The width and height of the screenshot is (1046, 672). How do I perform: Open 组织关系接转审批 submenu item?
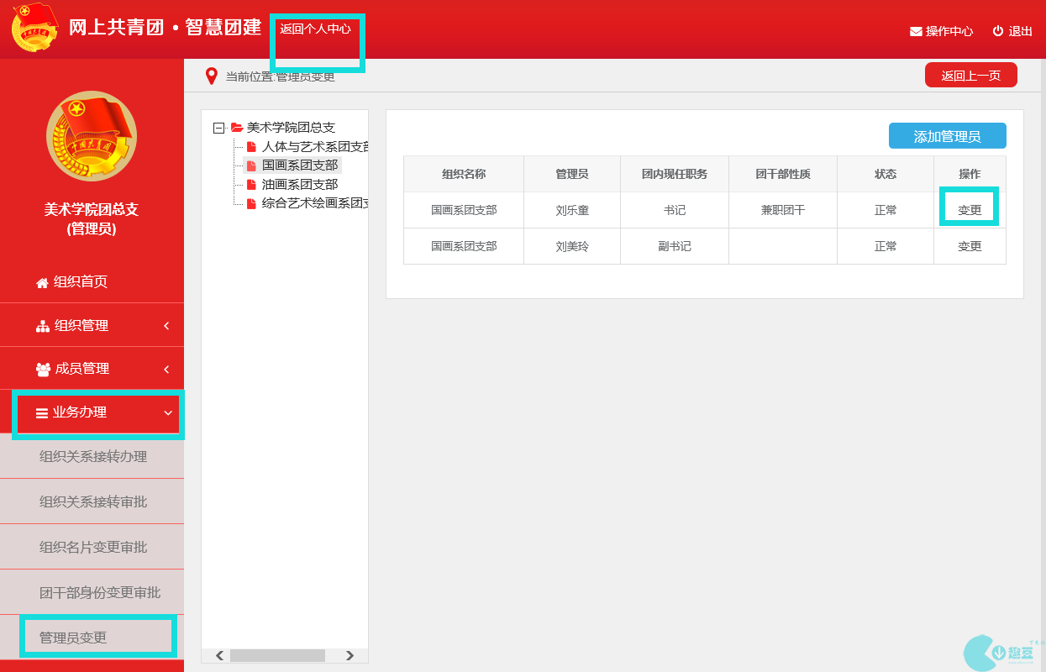click(x=93, y=501)
